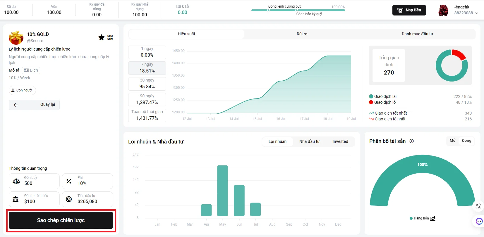Click the Con người person tag
484x237 pixels.
click(x=22, y=90)
